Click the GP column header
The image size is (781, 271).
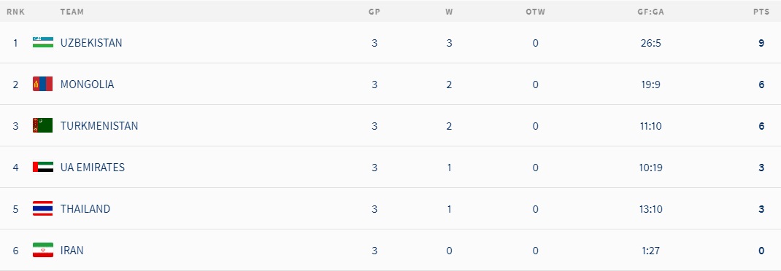(374, 12)
